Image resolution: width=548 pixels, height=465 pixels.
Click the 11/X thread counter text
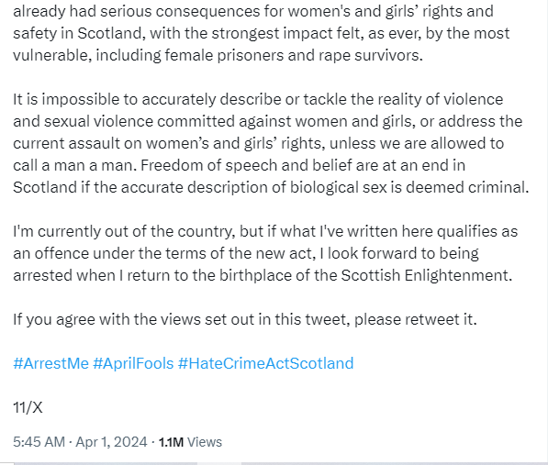click(28, 407)
